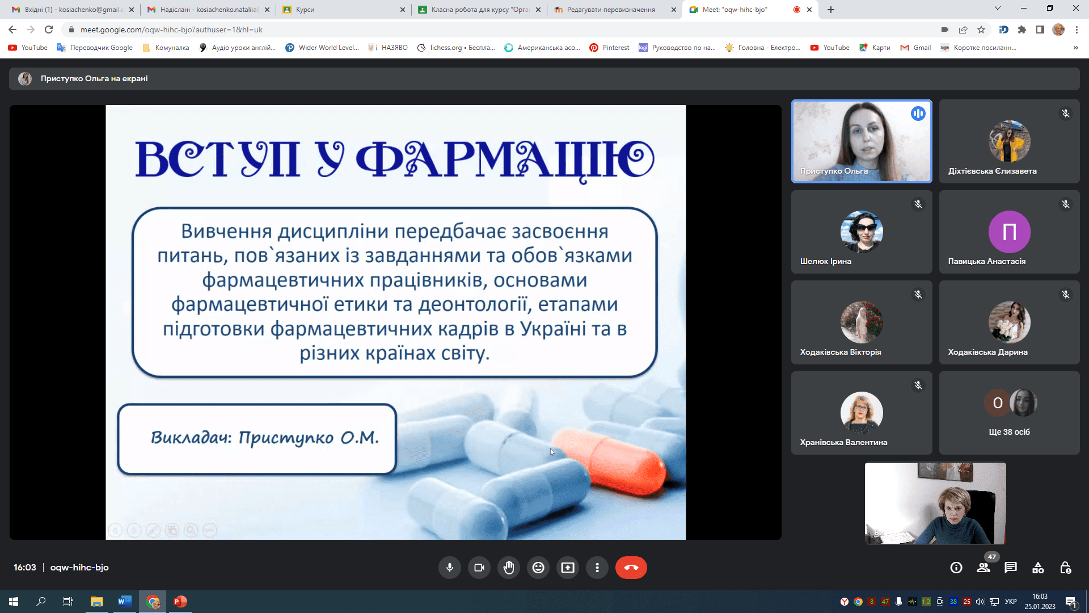Open Комуналка bookmark folder

tap(166, 48)
